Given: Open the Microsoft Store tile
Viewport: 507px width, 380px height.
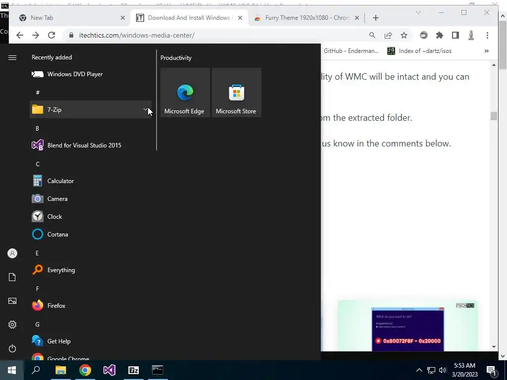Looking at the screenshot, I should coord(236,93).
